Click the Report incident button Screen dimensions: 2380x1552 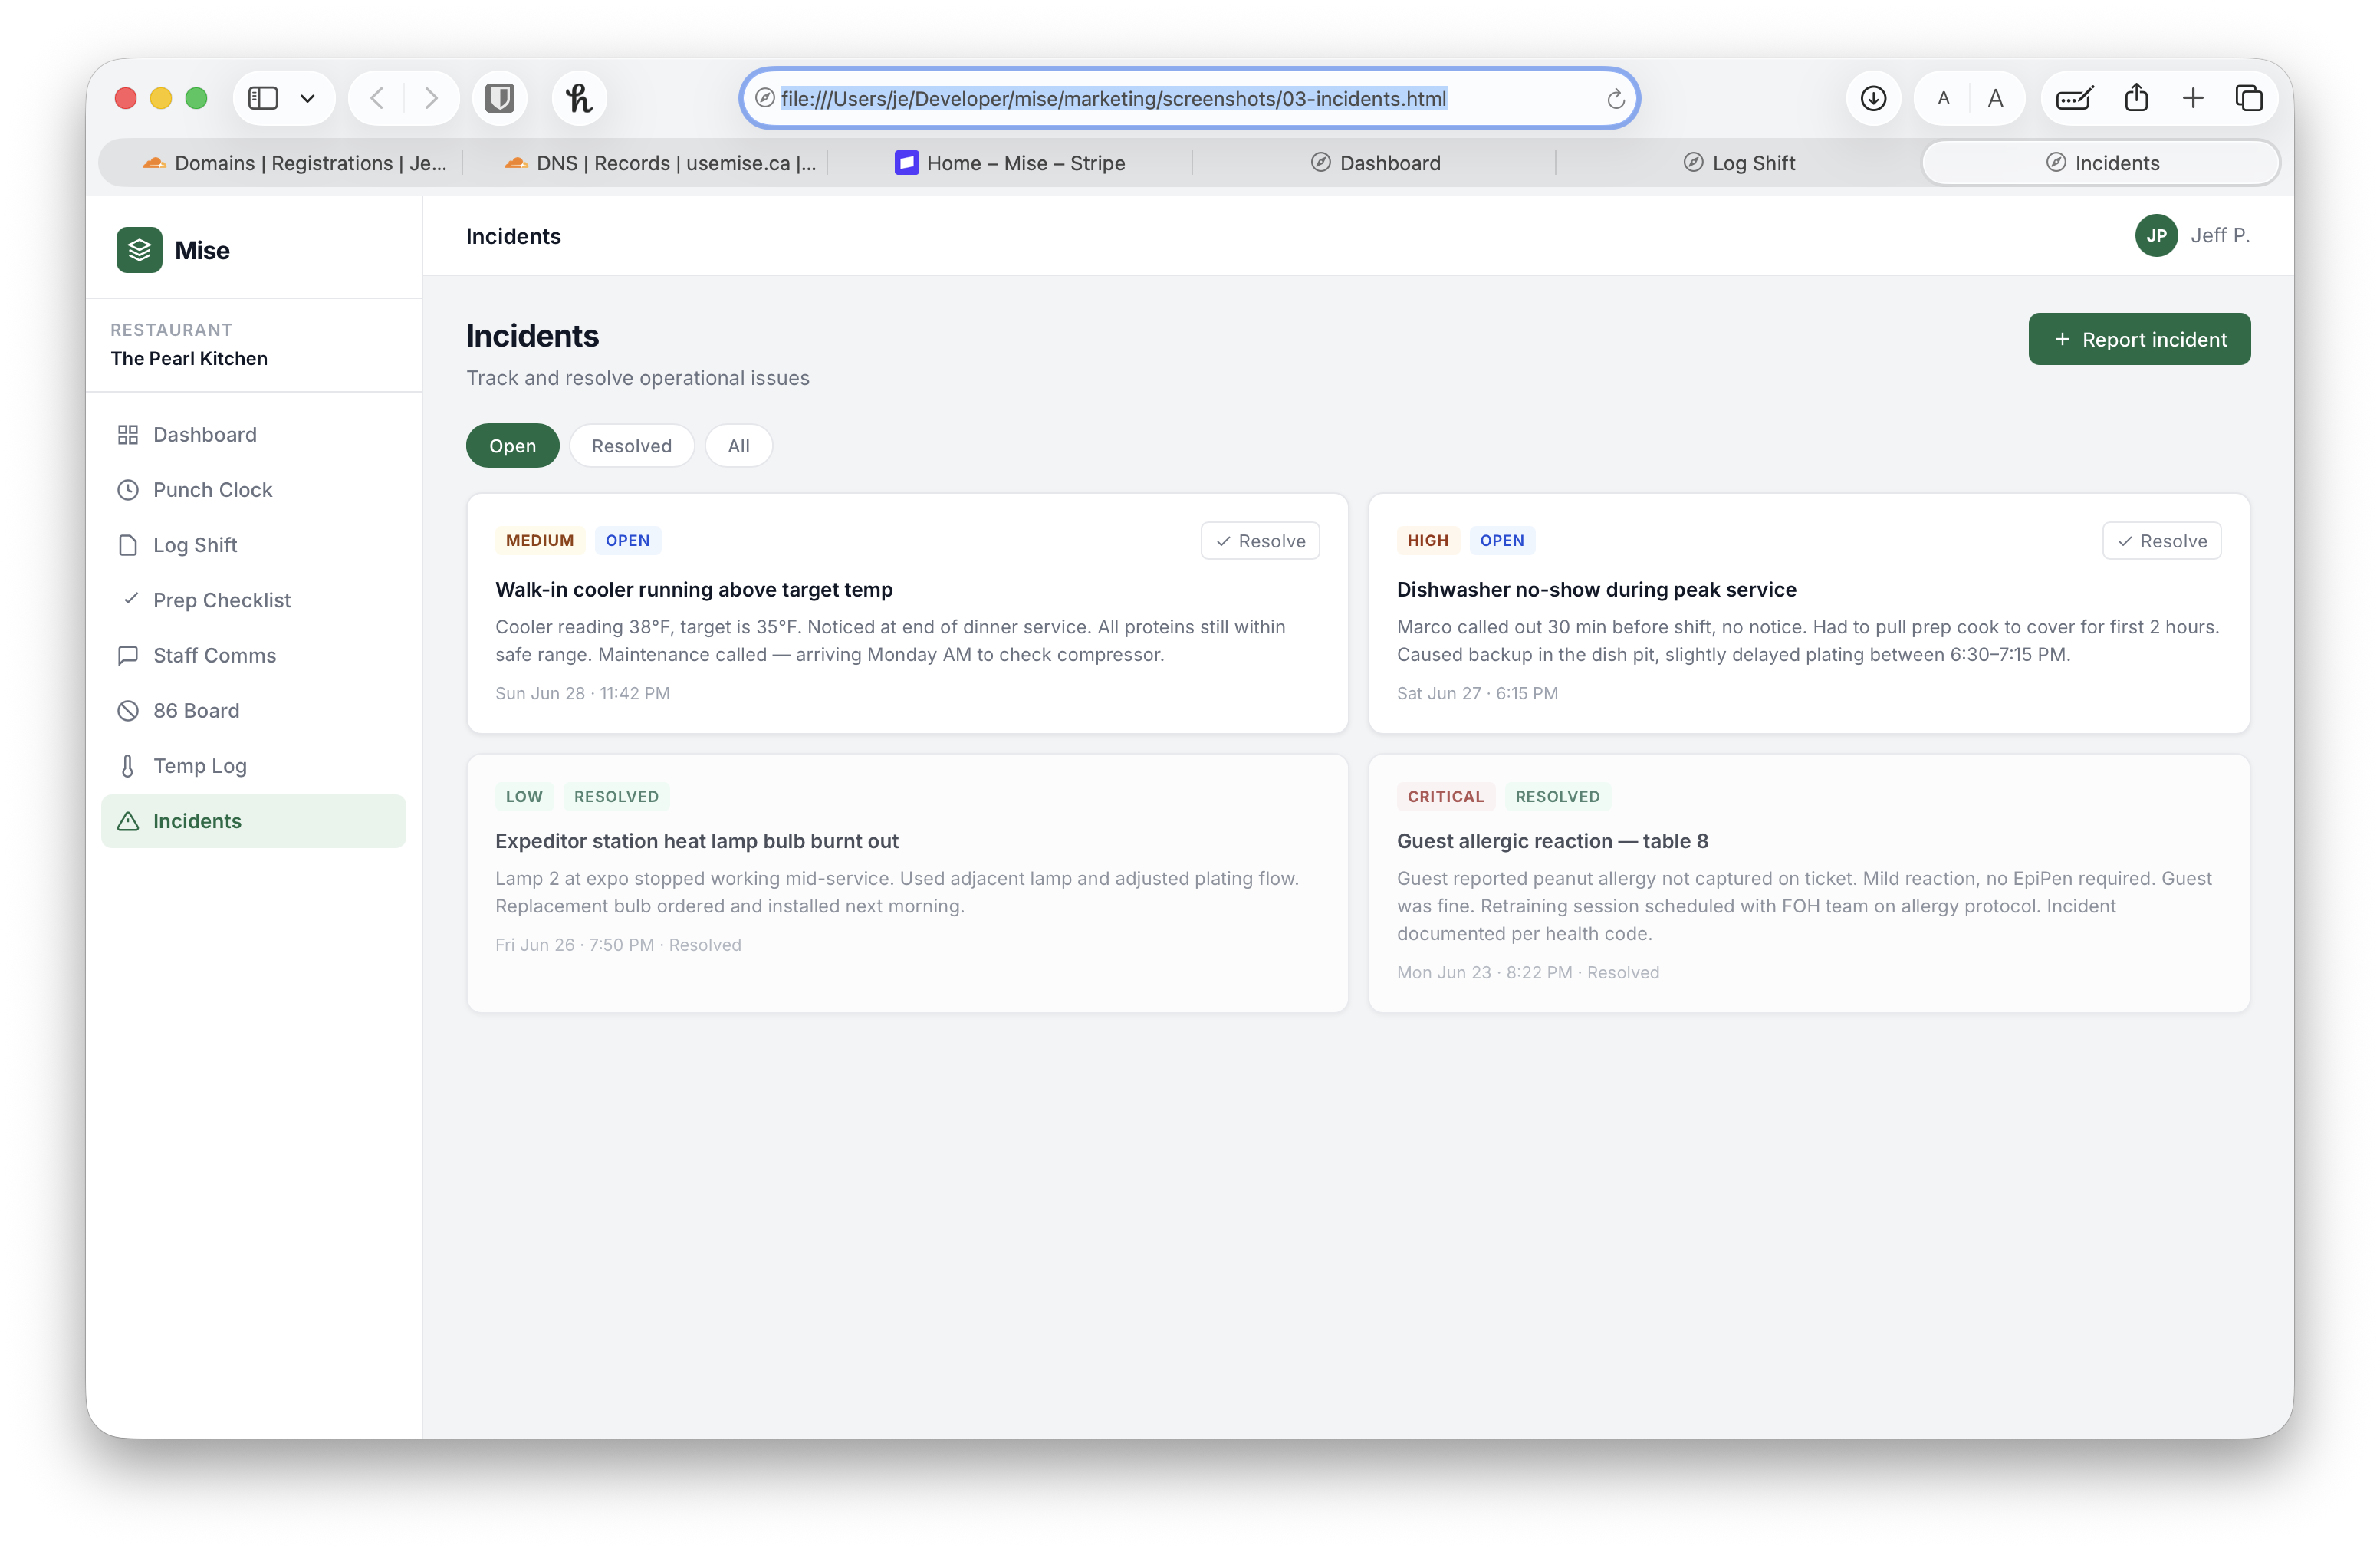pyautogui.click(x=2139, y=340)
